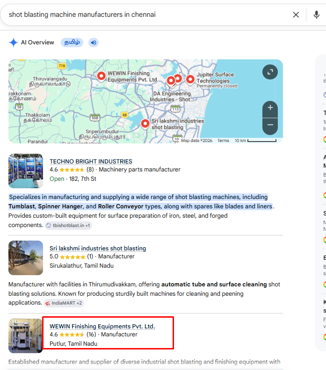Clear the search query with the X icon

tap(296, 14)
